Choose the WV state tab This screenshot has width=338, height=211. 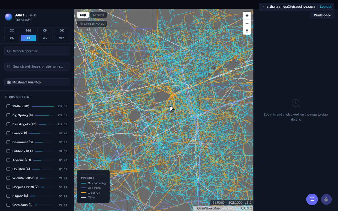pos(45,38)
